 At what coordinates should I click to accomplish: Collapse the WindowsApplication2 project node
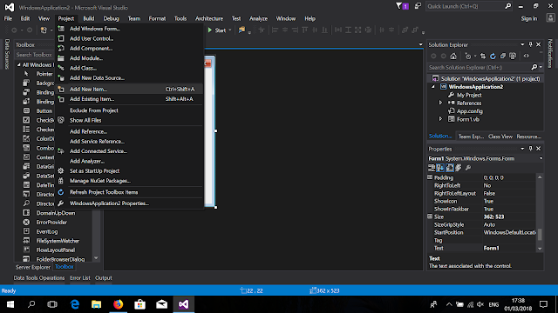click(433, 87)
